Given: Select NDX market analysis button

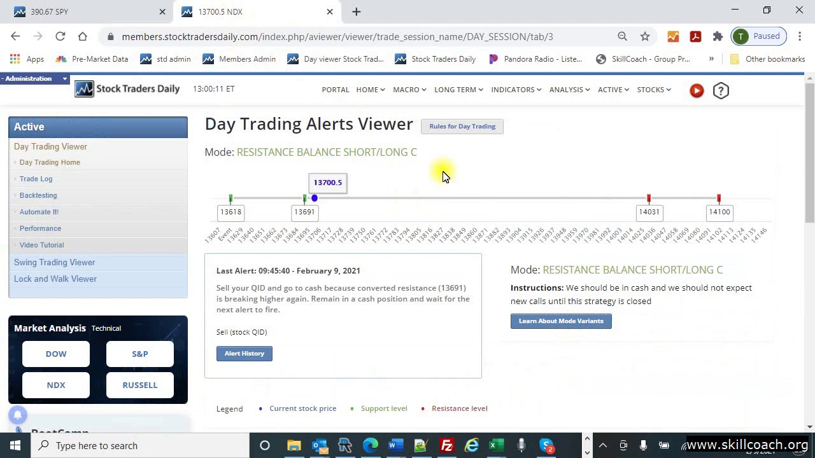Looking at the screenshot, I should pyautogui.click(x=56, y=385).
